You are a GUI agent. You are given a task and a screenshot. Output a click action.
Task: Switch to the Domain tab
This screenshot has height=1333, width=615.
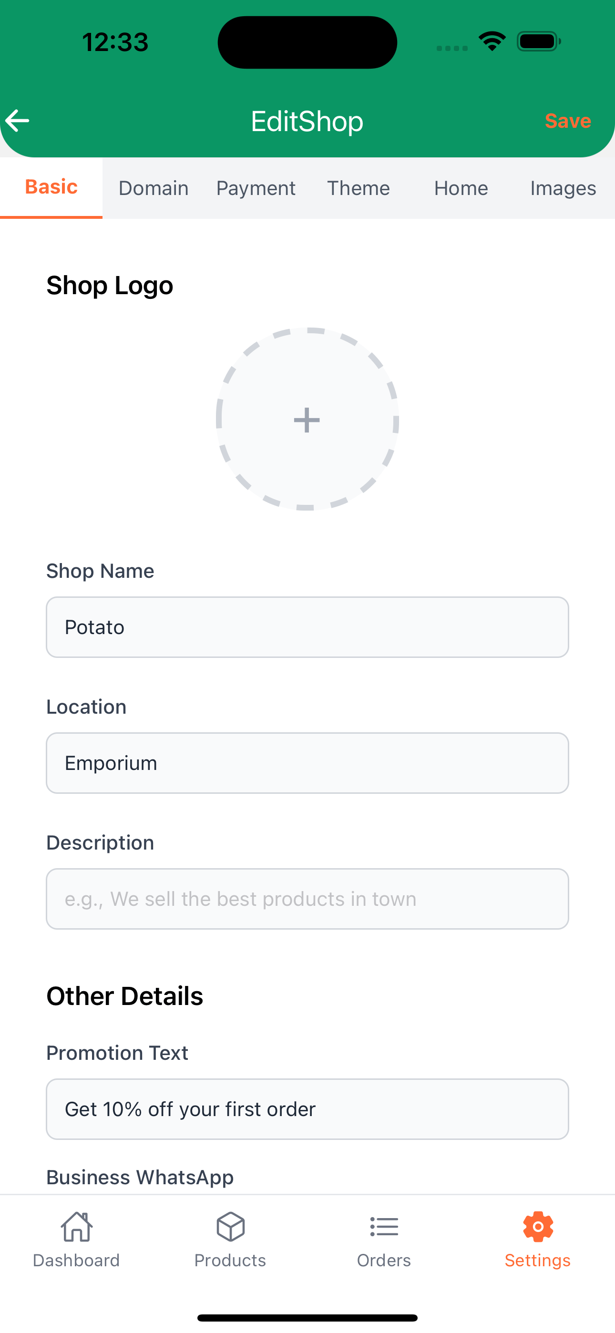153,188
